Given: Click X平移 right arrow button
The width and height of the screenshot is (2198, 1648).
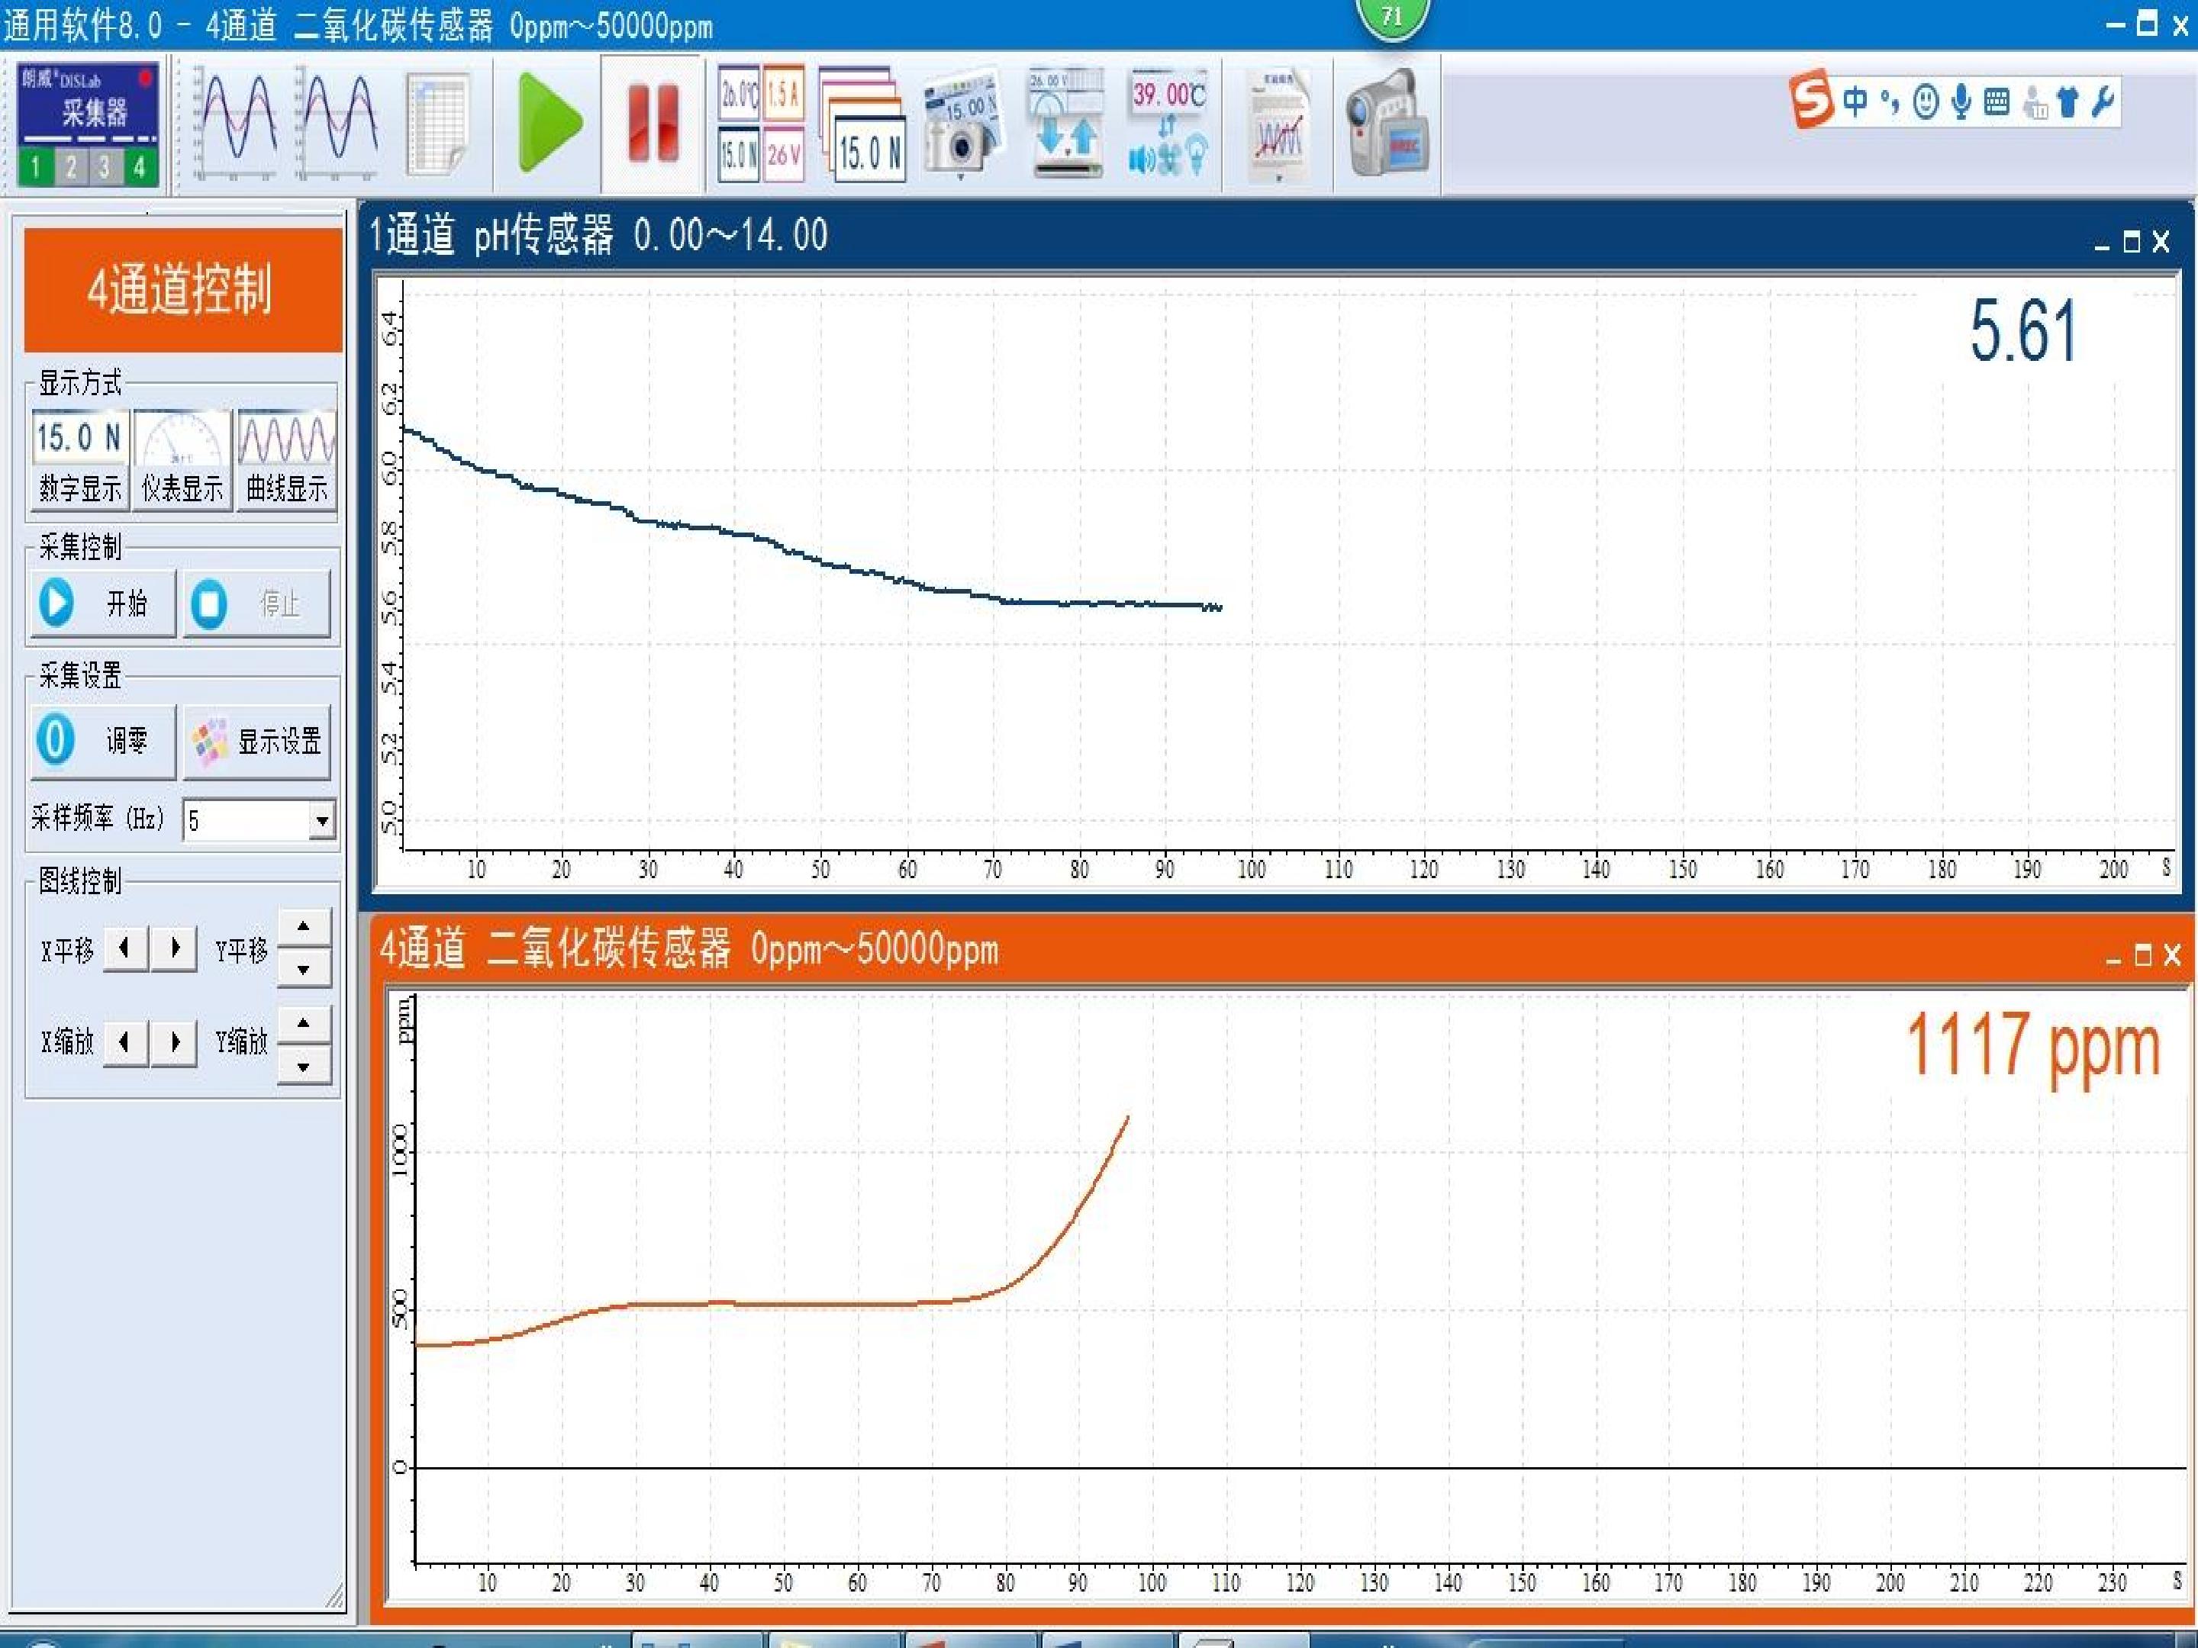Looking at the screenshot, I should tap(175, 948).
